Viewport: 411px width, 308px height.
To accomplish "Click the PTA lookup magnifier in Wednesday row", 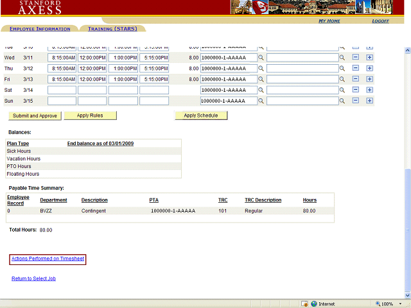I will pos(261,58).
